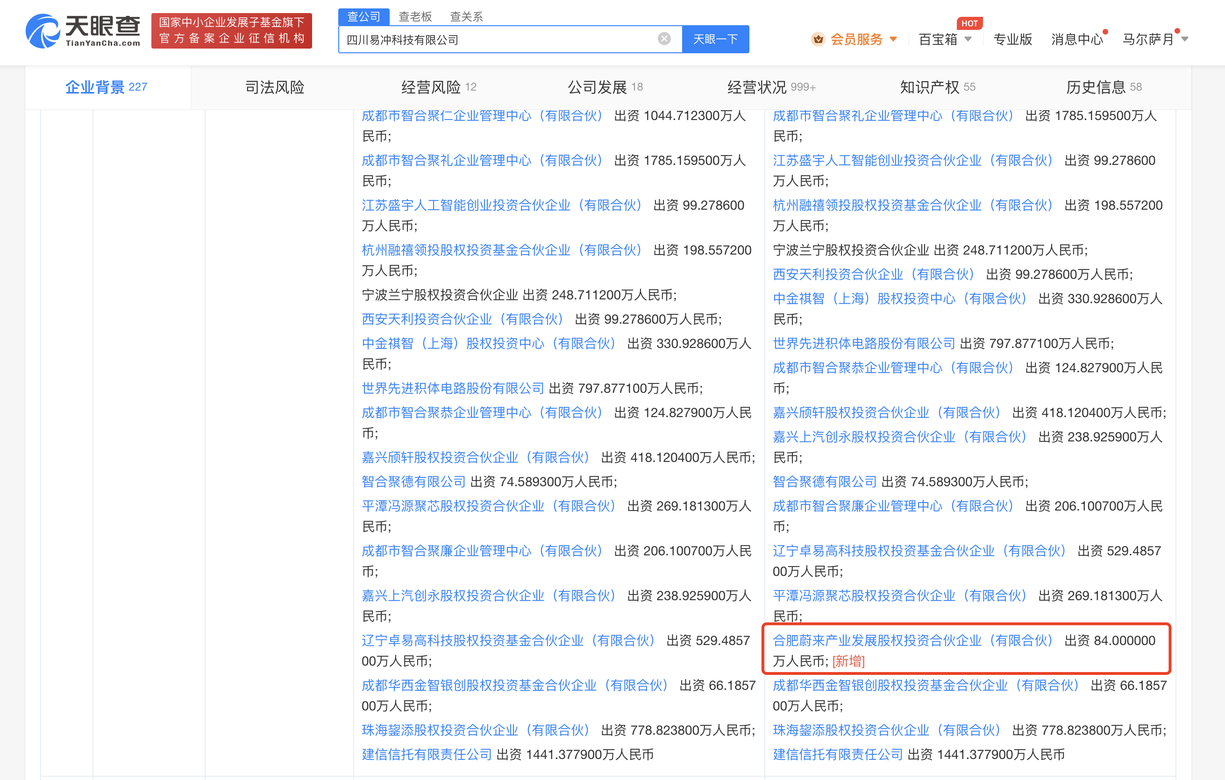
Task: Click the TianYanCha logo
Action: click(x=83, y=31)
